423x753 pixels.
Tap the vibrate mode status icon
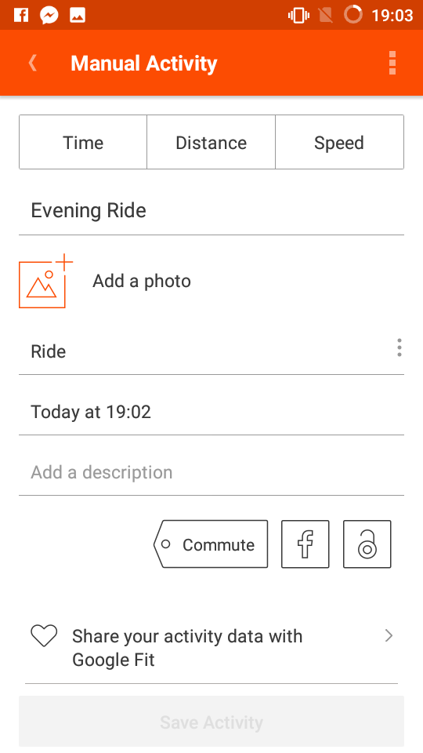tap(298, 16)
